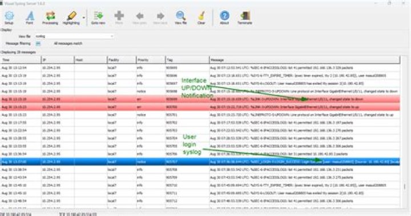411x216 pixels.
Task: Click the Message filtering button
Action: coord(38,43)
